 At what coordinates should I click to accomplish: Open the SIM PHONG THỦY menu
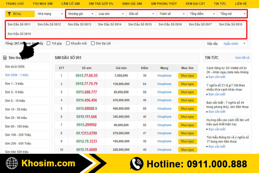click(x=163, y=4)
